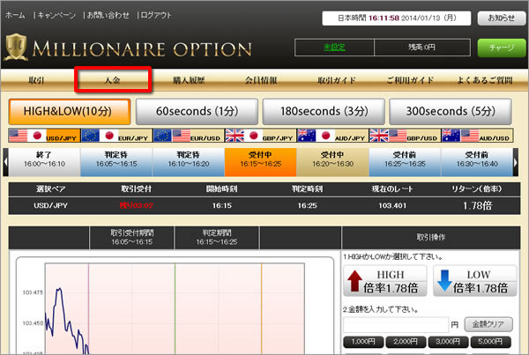Switch to 300seconds (5分) tab
The image size is (529, 355).
[x=451, y=112]
